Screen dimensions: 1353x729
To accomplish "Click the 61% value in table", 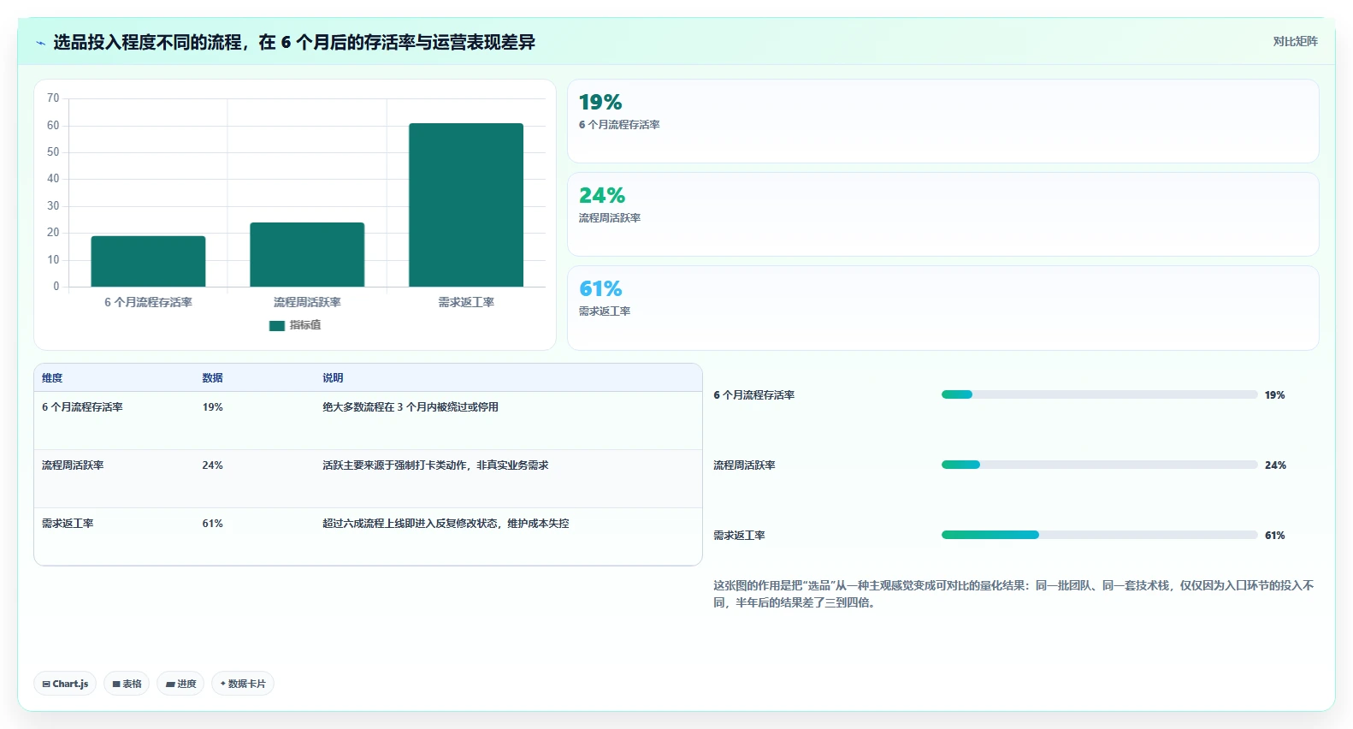I will (x=212, y=524).
